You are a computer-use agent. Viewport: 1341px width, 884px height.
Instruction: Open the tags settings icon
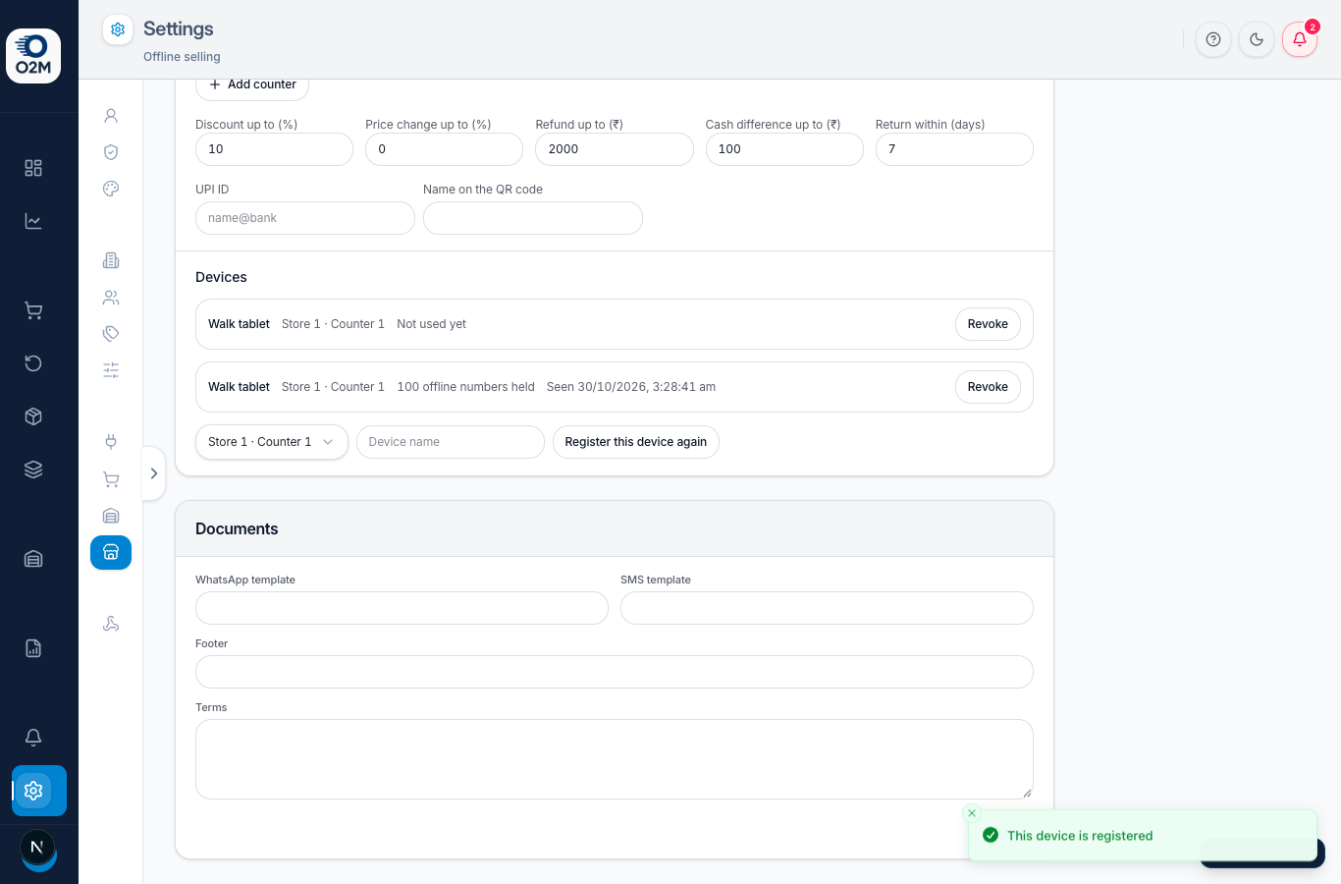tap(111, 333)
